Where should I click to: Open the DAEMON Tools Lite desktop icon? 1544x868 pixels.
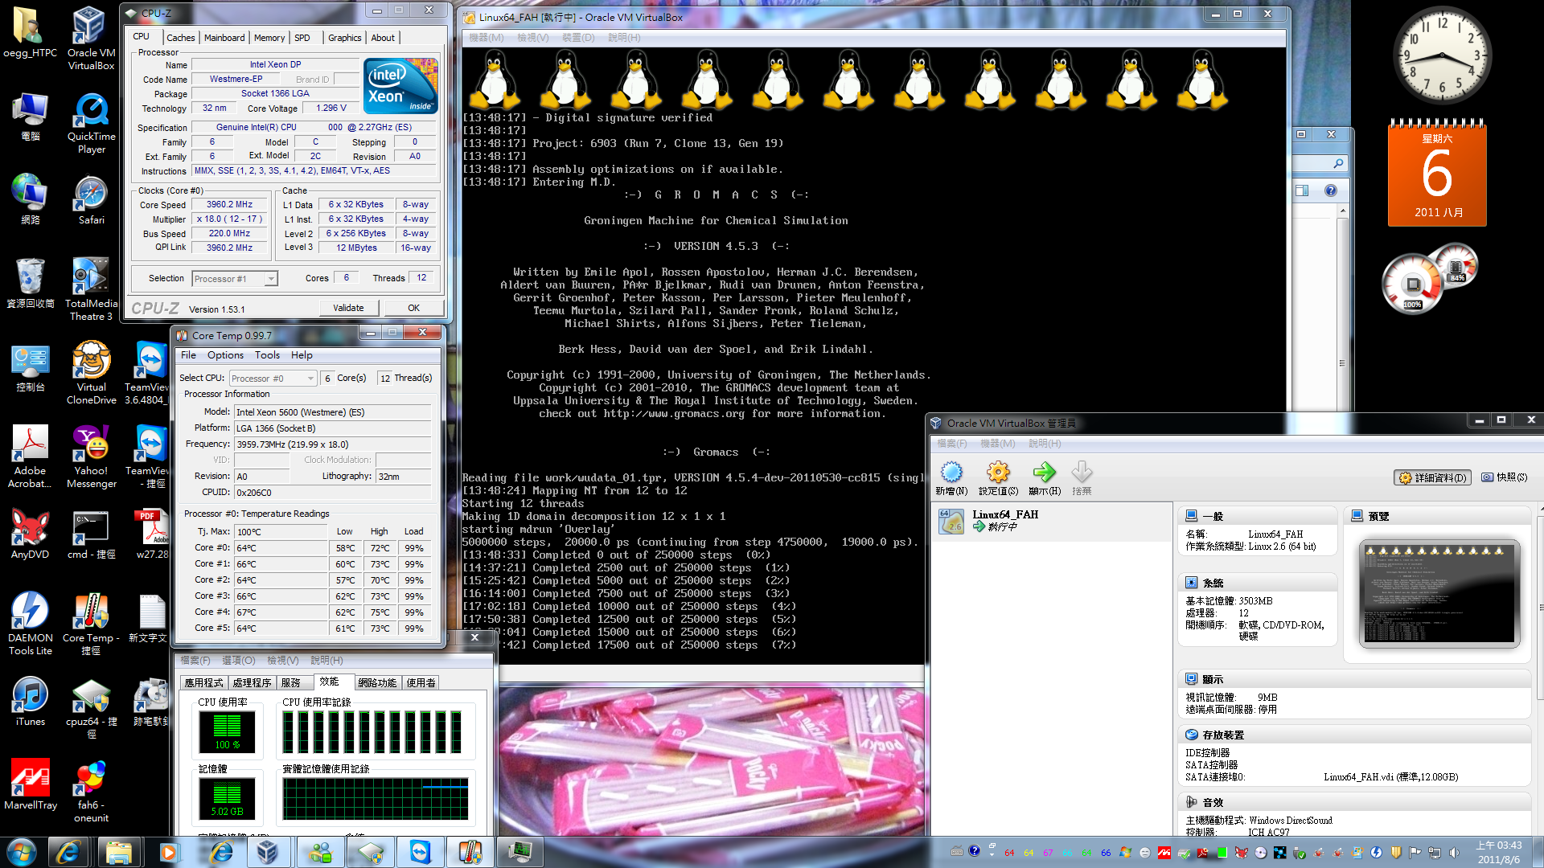click(x=30, y=623)
